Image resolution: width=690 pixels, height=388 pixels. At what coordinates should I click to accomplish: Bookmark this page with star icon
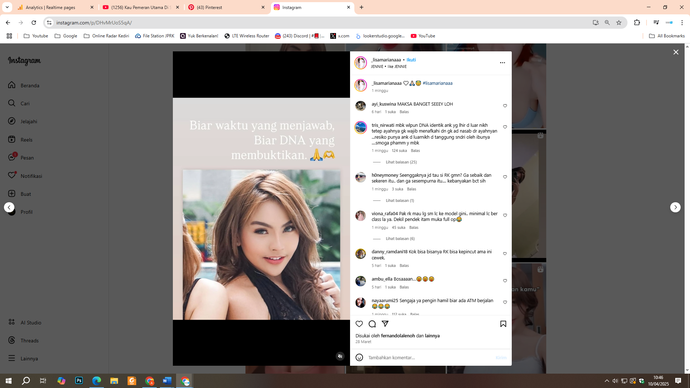click(x=619, y=23)
